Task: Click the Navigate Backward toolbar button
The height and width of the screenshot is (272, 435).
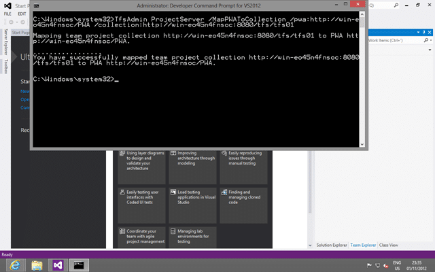Action: [11, 22]
